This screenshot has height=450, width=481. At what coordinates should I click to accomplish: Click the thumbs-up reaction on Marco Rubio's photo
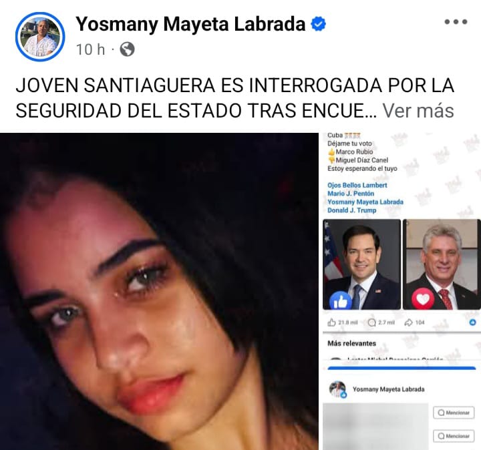point(340,300)
